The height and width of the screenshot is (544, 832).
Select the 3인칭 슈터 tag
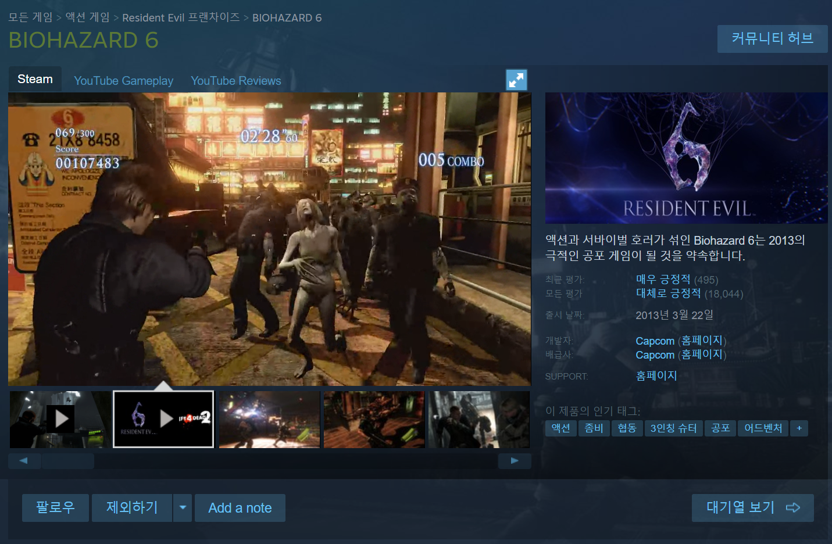click(674, 428)
